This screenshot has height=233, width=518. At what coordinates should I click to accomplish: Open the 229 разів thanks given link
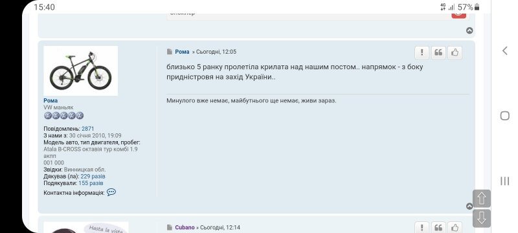93,176
